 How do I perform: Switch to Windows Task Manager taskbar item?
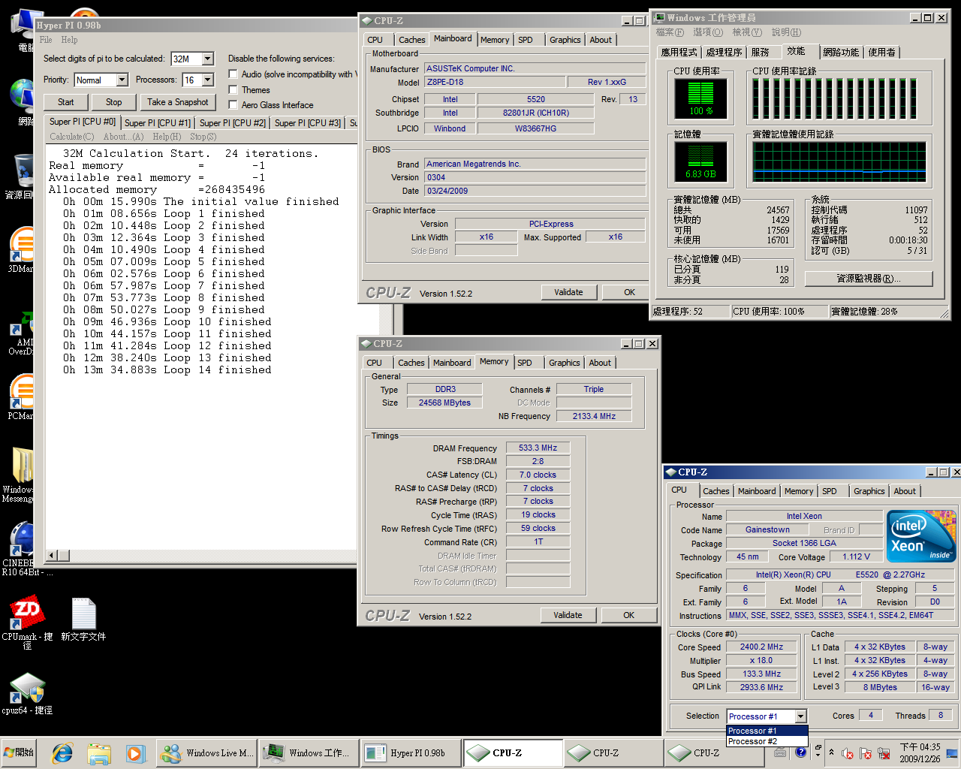pos(308,752)
